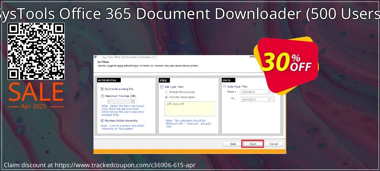Open the To date picker dropdown
380x171 pixels.
click(272, 99)
